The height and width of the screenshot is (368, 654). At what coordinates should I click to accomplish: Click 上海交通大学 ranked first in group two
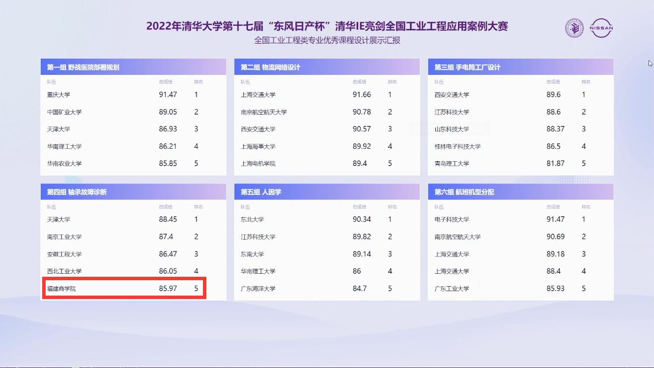coord(258,95)
